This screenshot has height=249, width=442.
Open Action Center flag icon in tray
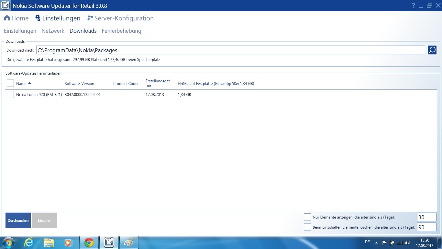(x=384, y=243)
